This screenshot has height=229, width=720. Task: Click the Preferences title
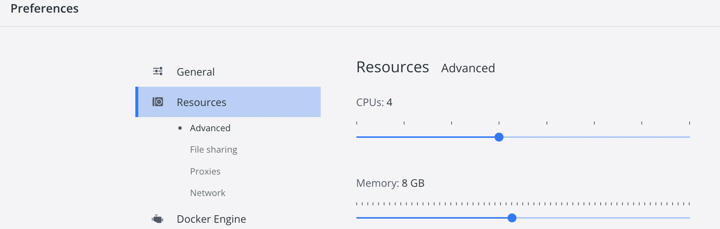pos(44,8)
